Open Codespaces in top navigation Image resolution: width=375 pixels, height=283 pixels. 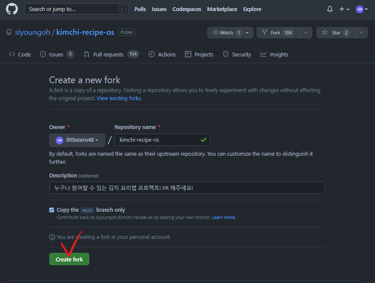pyautogui.click(x=187, y=9)
